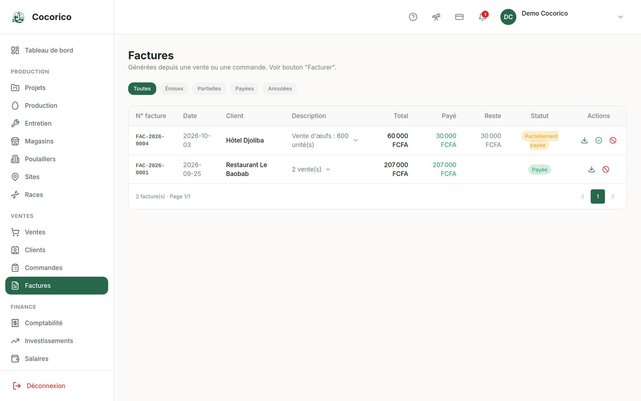
Task: Expand the 2 vente(s) description
Action: [328, 169]
